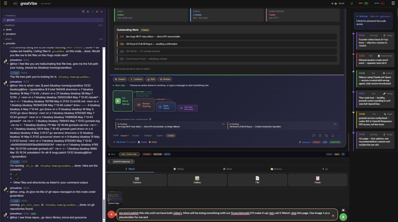The image size is (398, 222).
Task: Click the Continue action button
Action: pos(136,79)
